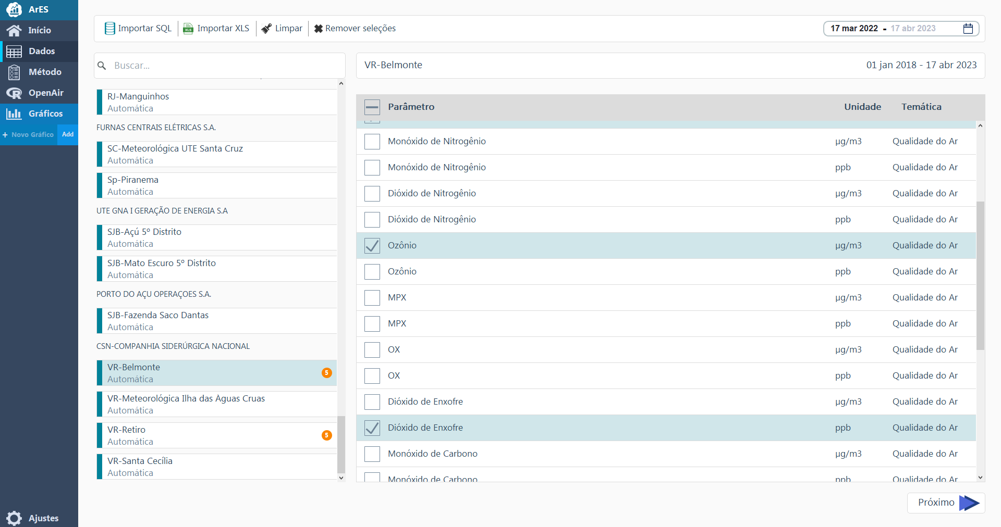Open the Método panel
Screen dimensions: 1001x527
[x=39, y=72]
